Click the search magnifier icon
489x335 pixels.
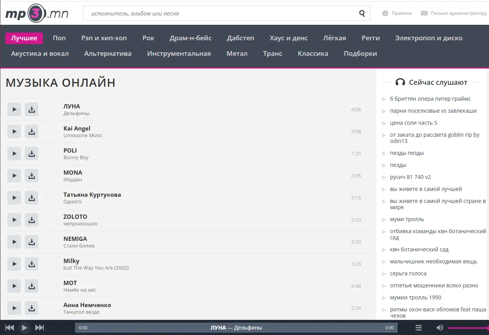coord(362,14)
